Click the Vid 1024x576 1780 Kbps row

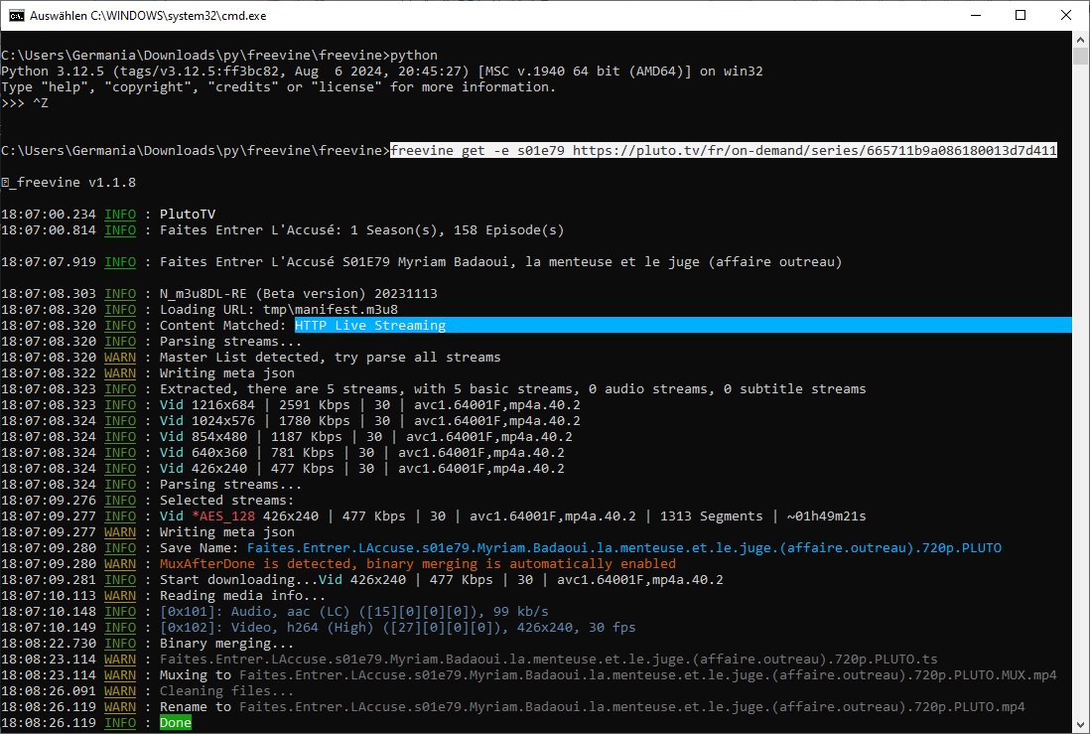click(370, 421)
